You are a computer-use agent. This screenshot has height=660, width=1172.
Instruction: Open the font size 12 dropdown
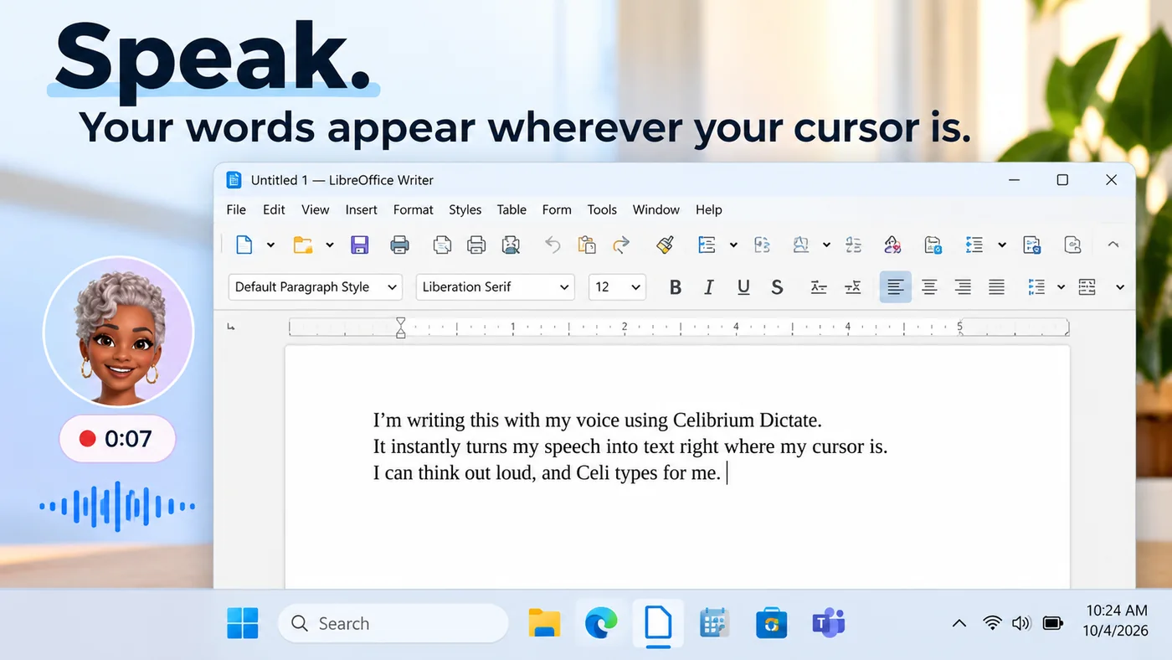coord(618,286)
